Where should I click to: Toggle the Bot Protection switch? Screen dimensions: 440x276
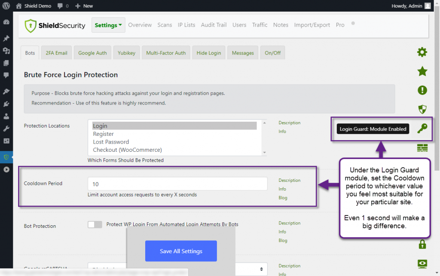(x=95, y=224)
